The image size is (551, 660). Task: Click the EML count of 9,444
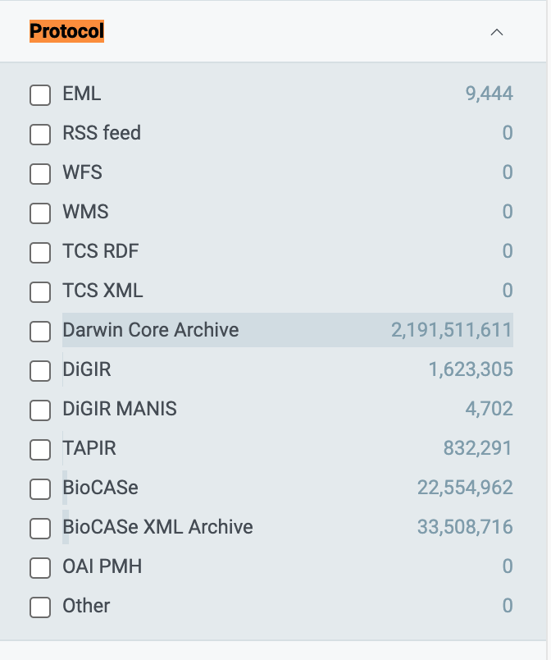click(490, 94)
